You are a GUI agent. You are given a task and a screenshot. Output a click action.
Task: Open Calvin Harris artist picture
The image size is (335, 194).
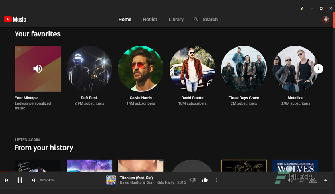point(141,69)
